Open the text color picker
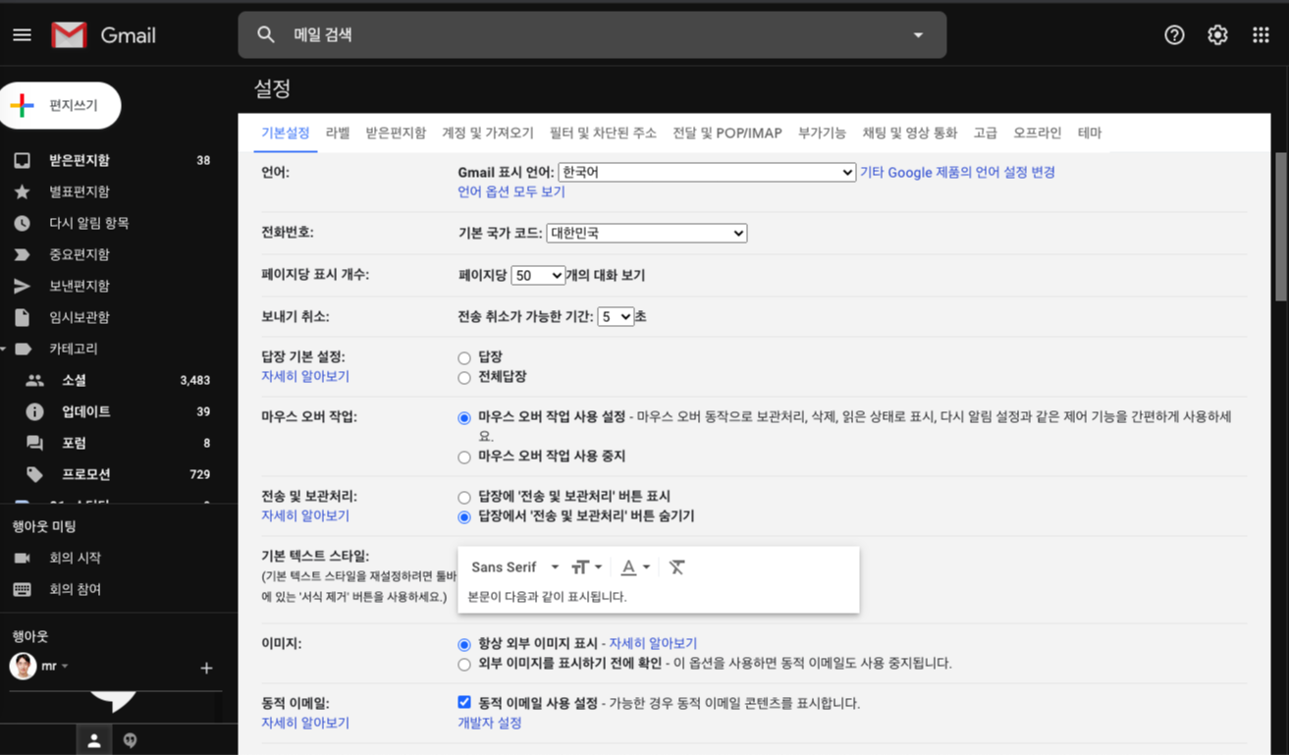This screenshot has width=1289, height=755. tap(635, 566)
